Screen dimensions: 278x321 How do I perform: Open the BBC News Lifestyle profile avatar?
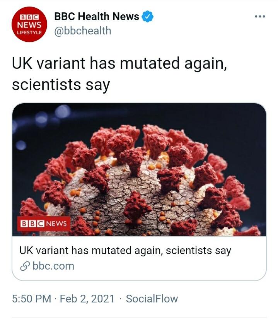pyautogui.click(x=29, y=26)
